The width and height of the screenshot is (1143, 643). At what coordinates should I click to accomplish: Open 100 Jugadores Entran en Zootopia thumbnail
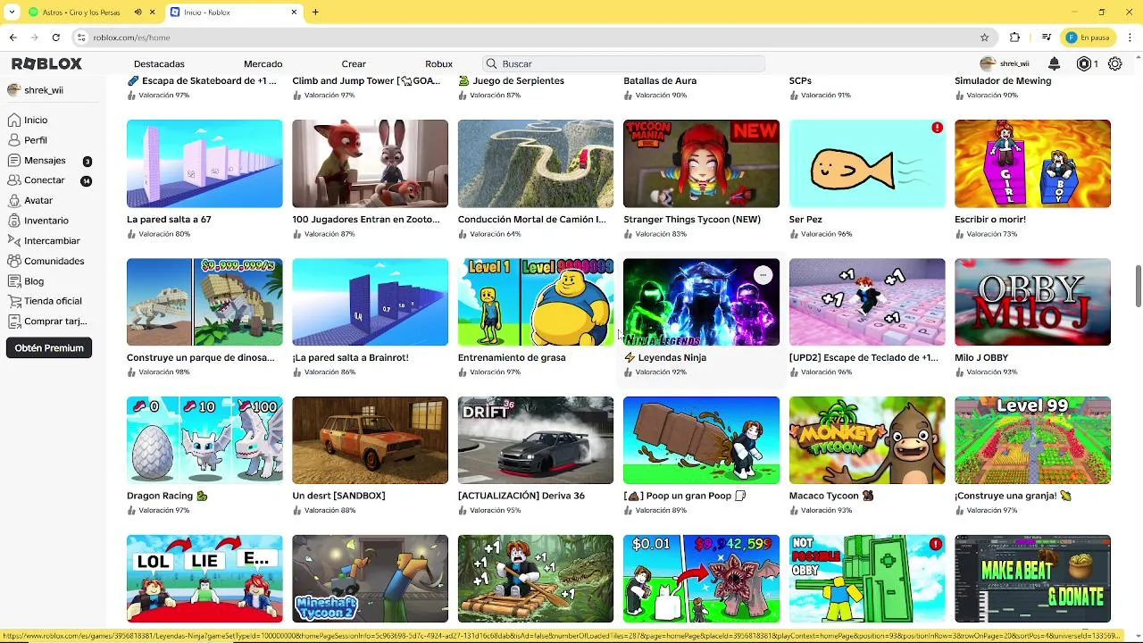click(370, 163)
